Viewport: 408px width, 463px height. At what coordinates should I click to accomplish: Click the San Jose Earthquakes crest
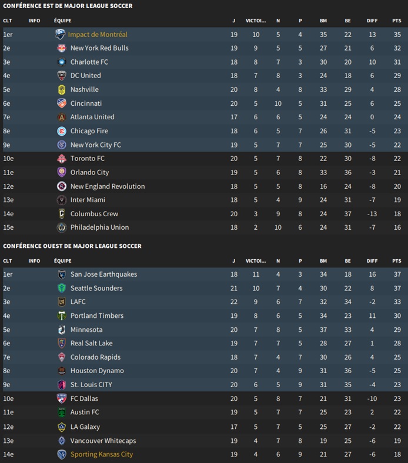[61, 274]
